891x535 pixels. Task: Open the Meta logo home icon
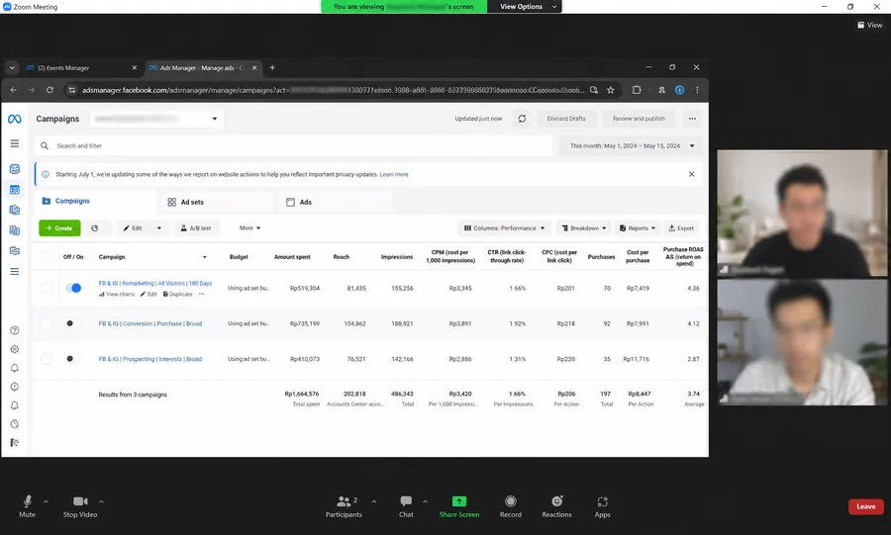click(x=15, y=119)
